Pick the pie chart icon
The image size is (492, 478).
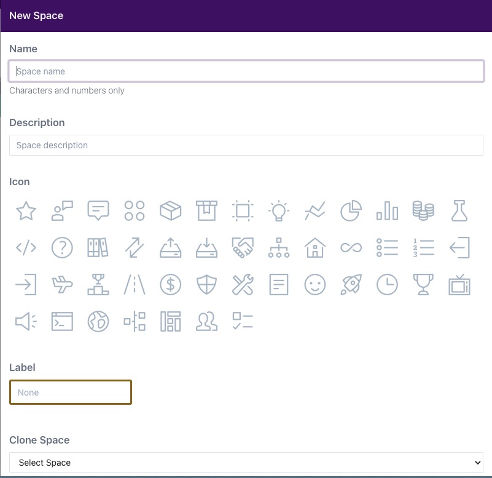pyautogui.click(x=351, y=211)
